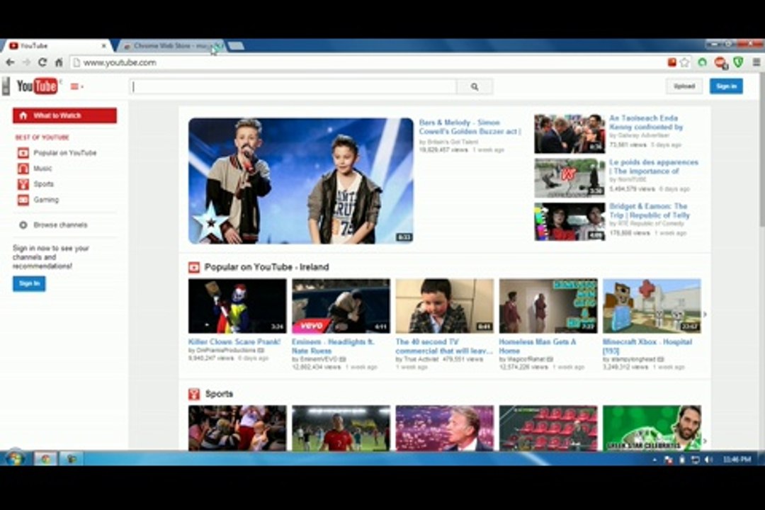
Task: Click the browser Back arrow
Action: (x=10, y=62)
